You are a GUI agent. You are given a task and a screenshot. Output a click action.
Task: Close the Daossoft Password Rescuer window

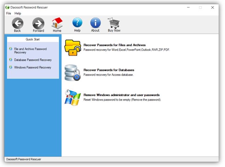[x=213, y=7]
